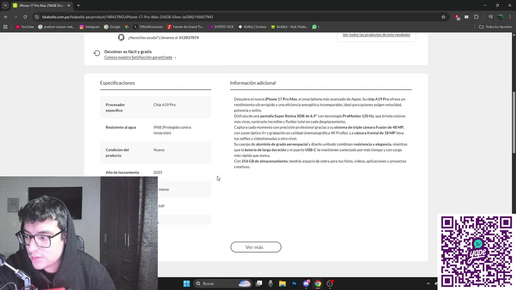This screenshot has height=290, width=516.
Task: Open OBS Studio from the taskbar
Action: pos(330,284)
